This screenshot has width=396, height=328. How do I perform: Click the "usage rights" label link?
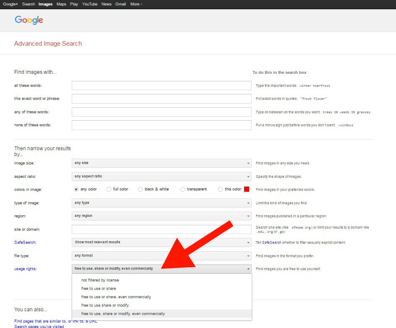coord(25,269)
